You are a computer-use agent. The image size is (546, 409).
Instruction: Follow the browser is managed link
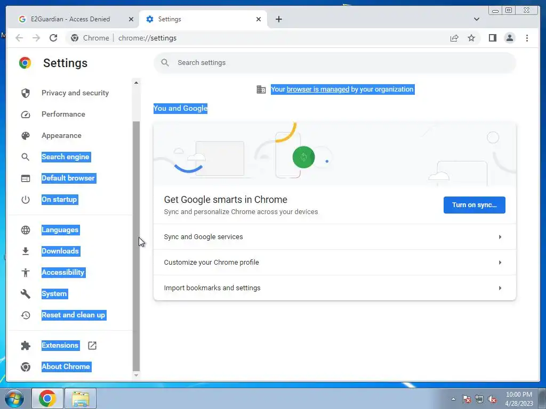click(x=318, y=89)
